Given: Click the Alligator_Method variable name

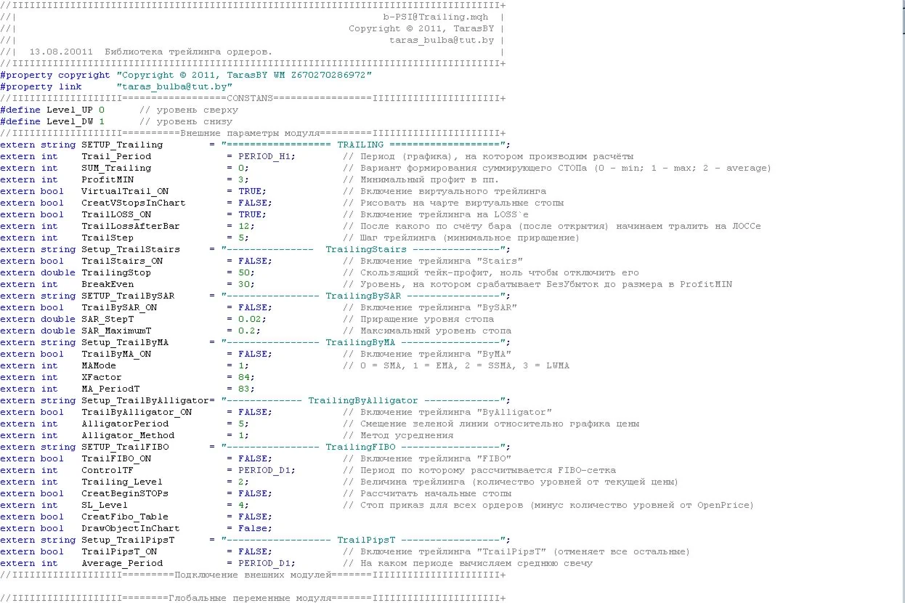Looking at the screenshot, I should 128,435.
